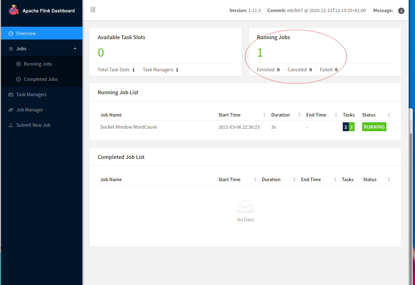
Task: Open the Socket Window WordCount job
Action: (x=129, y=127)
